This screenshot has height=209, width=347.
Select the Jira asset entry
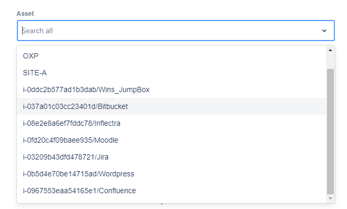tap(171, 157)
